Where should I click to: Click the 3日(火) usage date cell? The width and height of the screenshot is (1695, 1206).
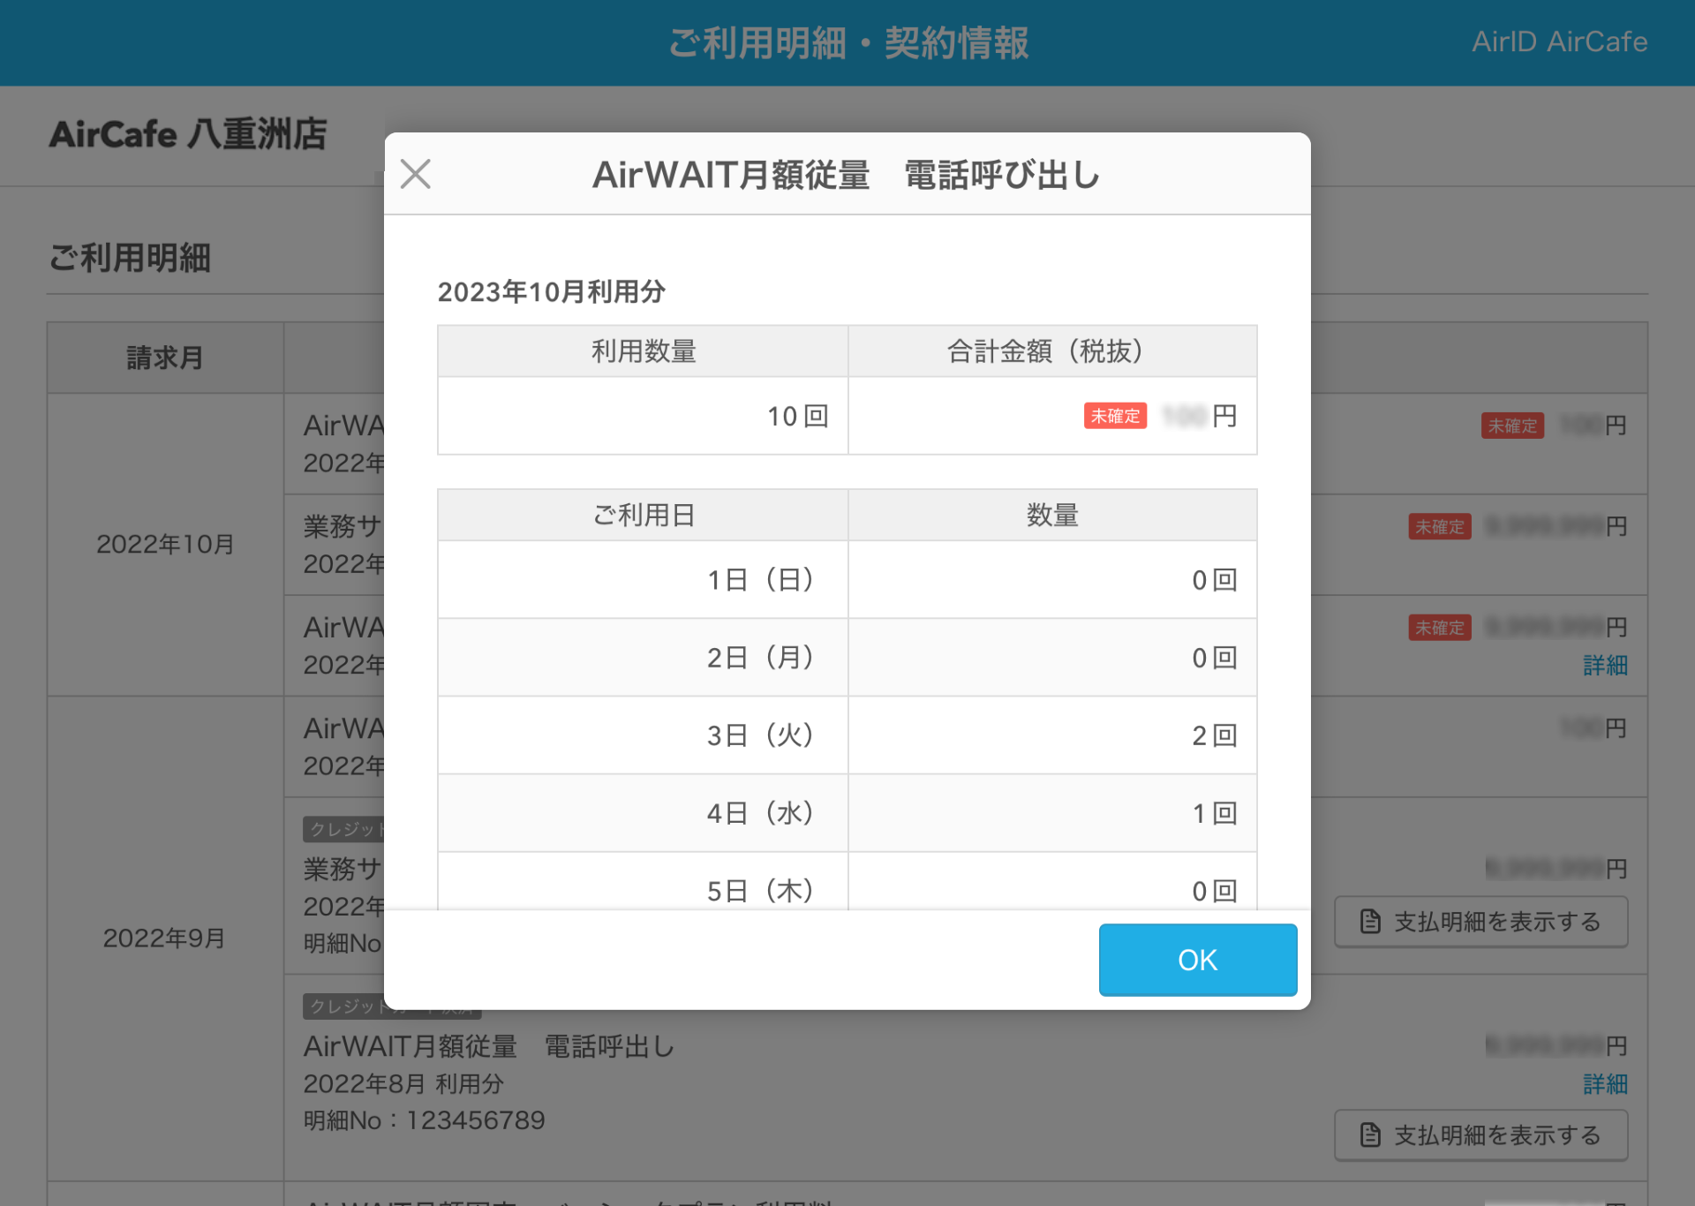[x=643, y=735]
